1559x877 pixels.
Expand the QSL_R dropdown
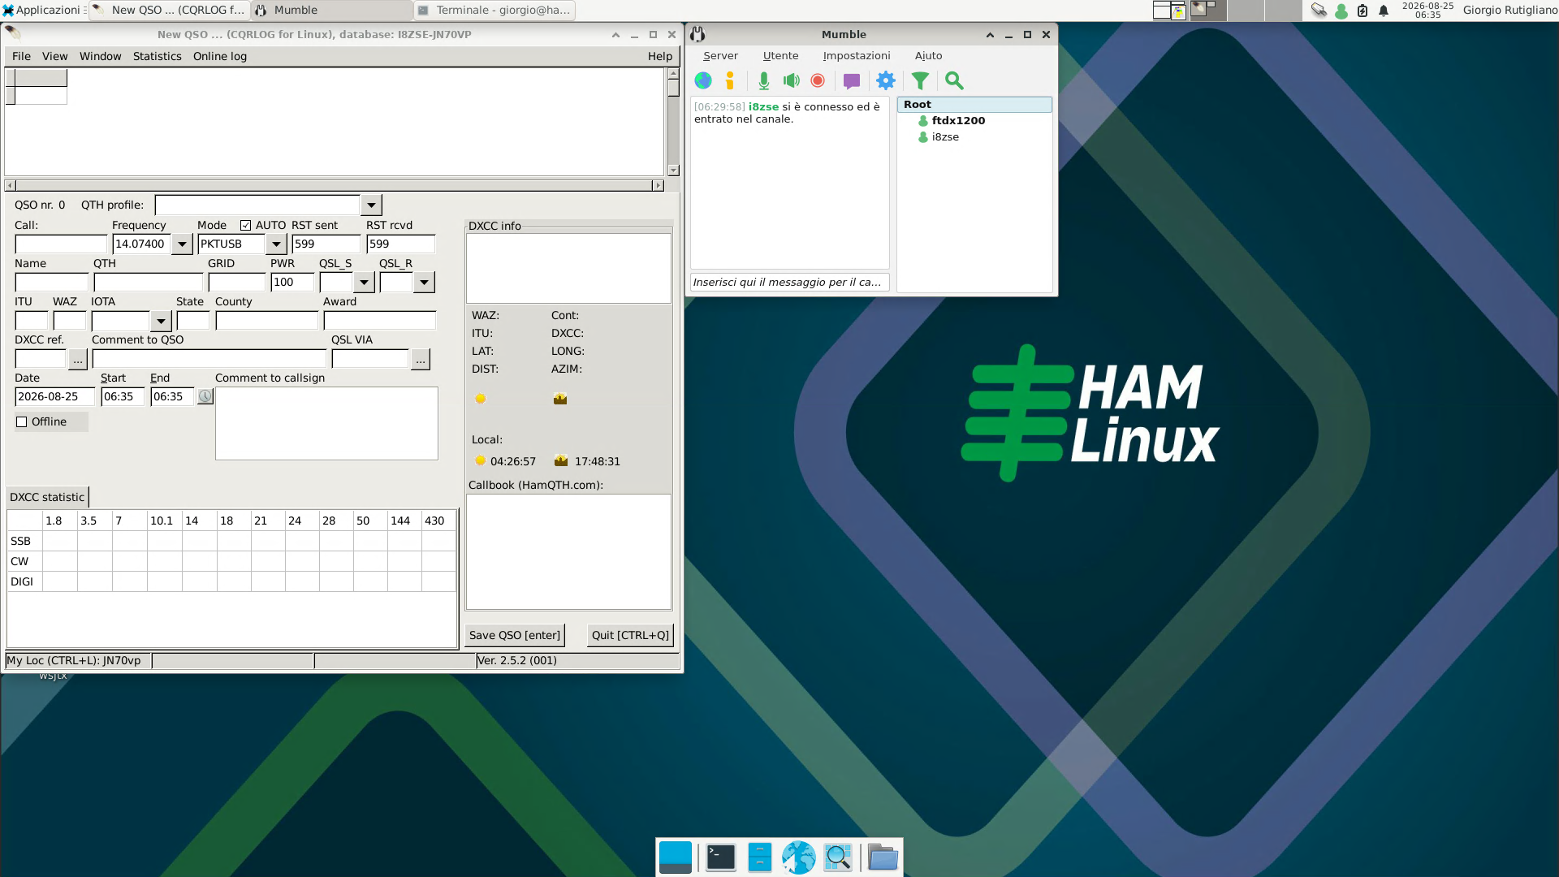pyautogui.click(x=424, y=282)
